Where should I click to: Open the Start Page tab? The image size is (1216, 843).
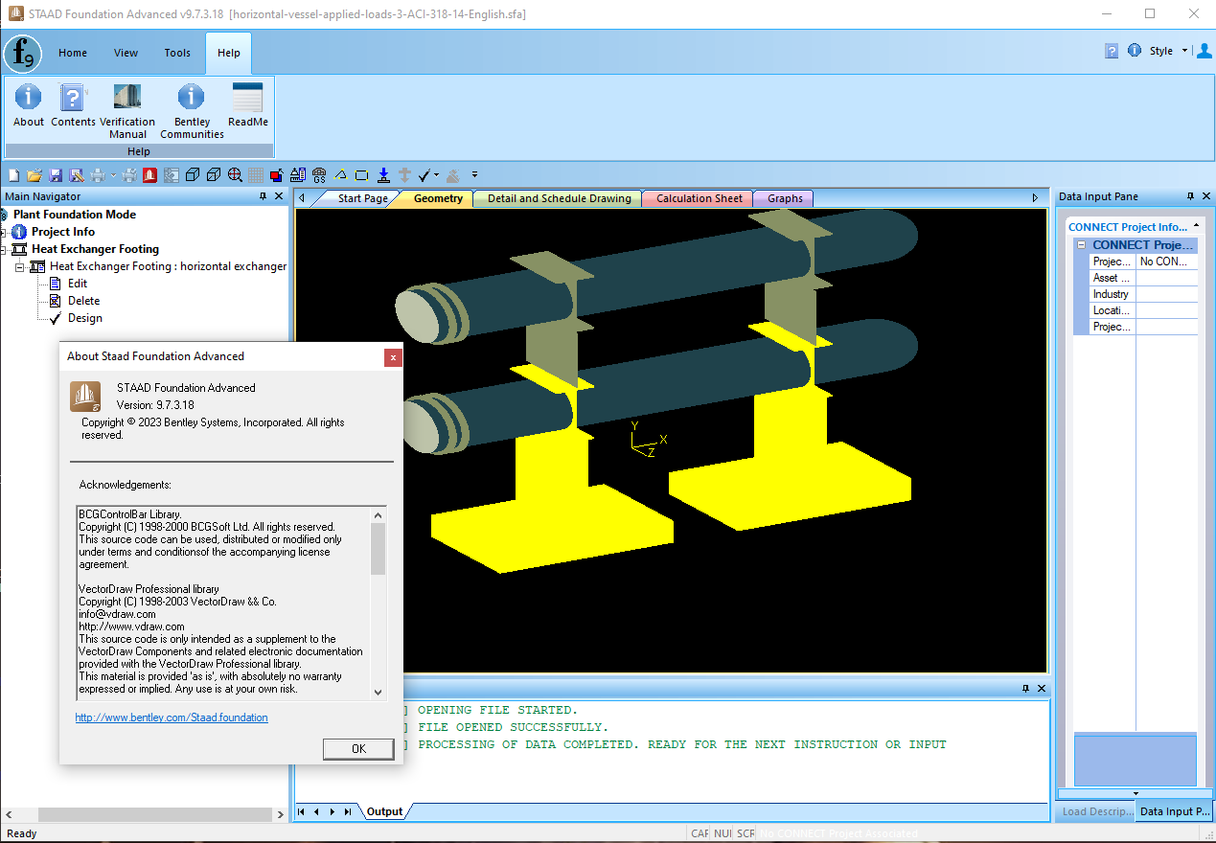coord(362,198)
